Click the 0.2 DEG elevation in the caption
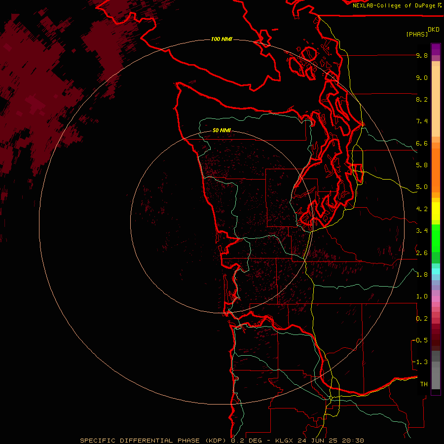 tap(246, 441)
